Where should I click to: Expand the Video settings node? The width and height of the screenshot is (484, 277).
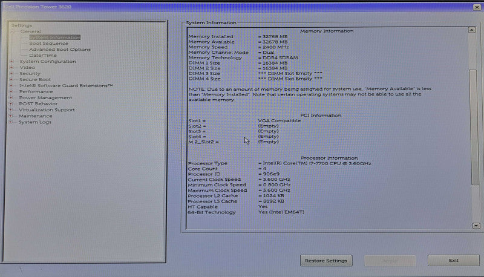click(11, 67)
